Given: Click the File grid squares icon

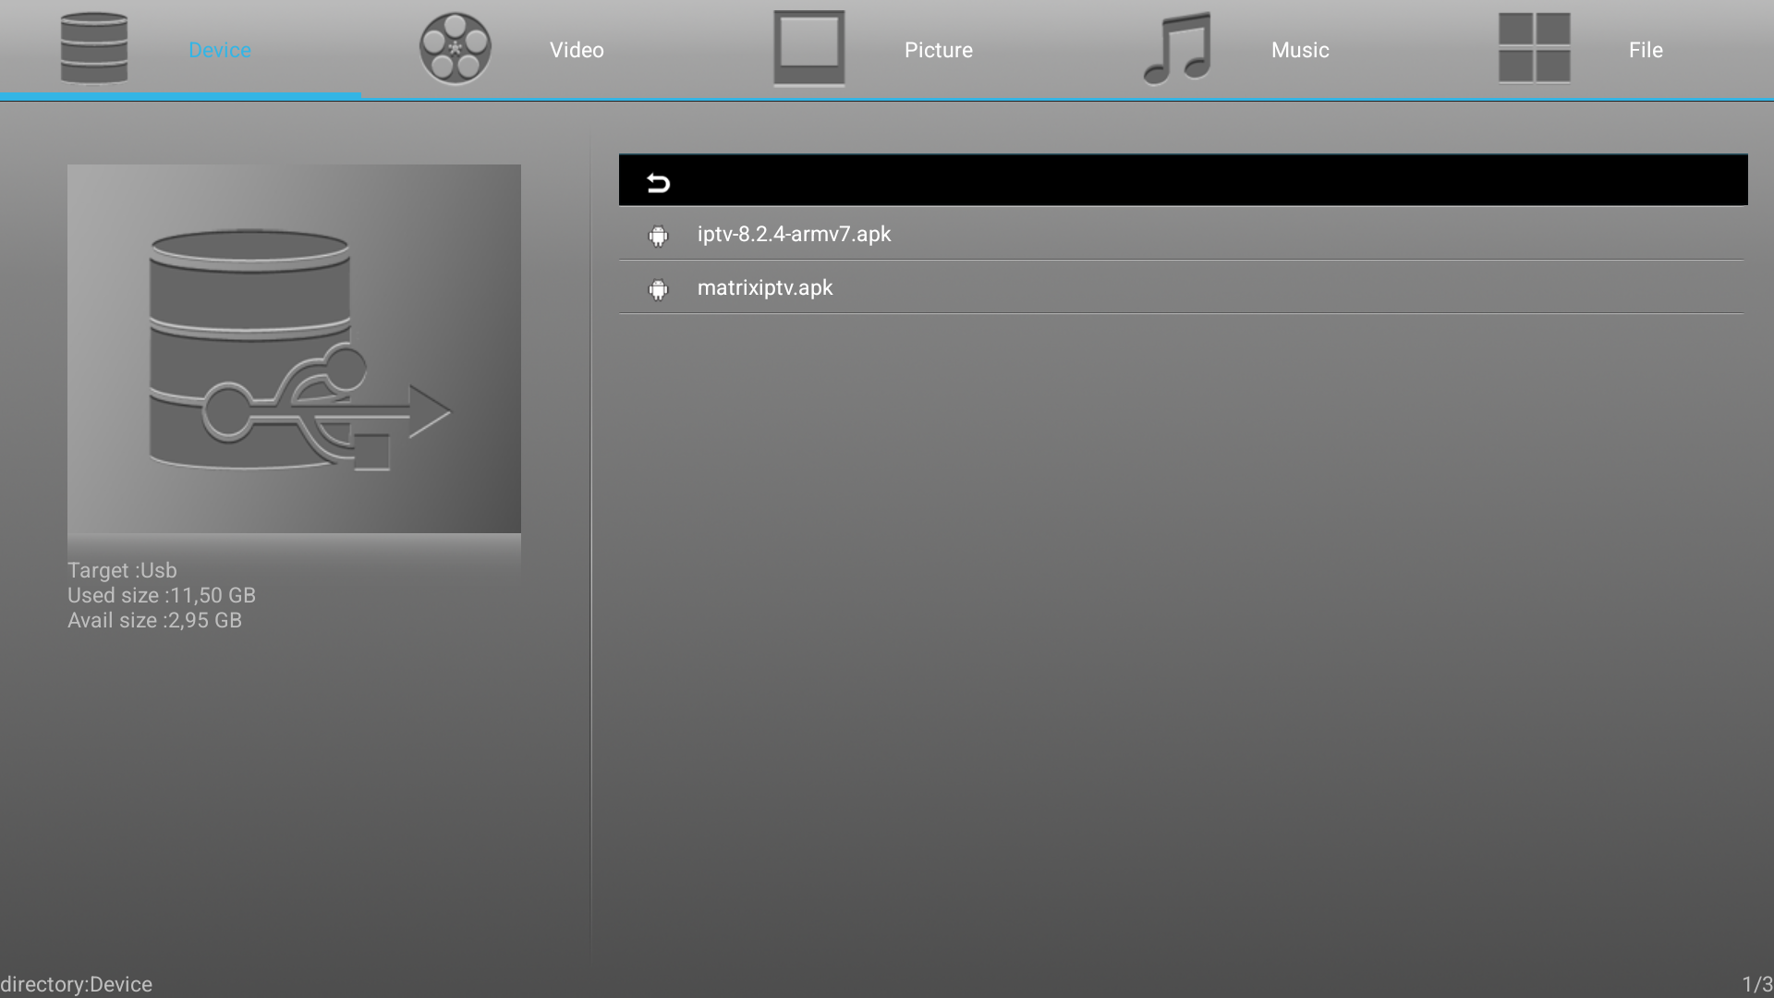Looking at the screenshot, I should click(1534, 48).
